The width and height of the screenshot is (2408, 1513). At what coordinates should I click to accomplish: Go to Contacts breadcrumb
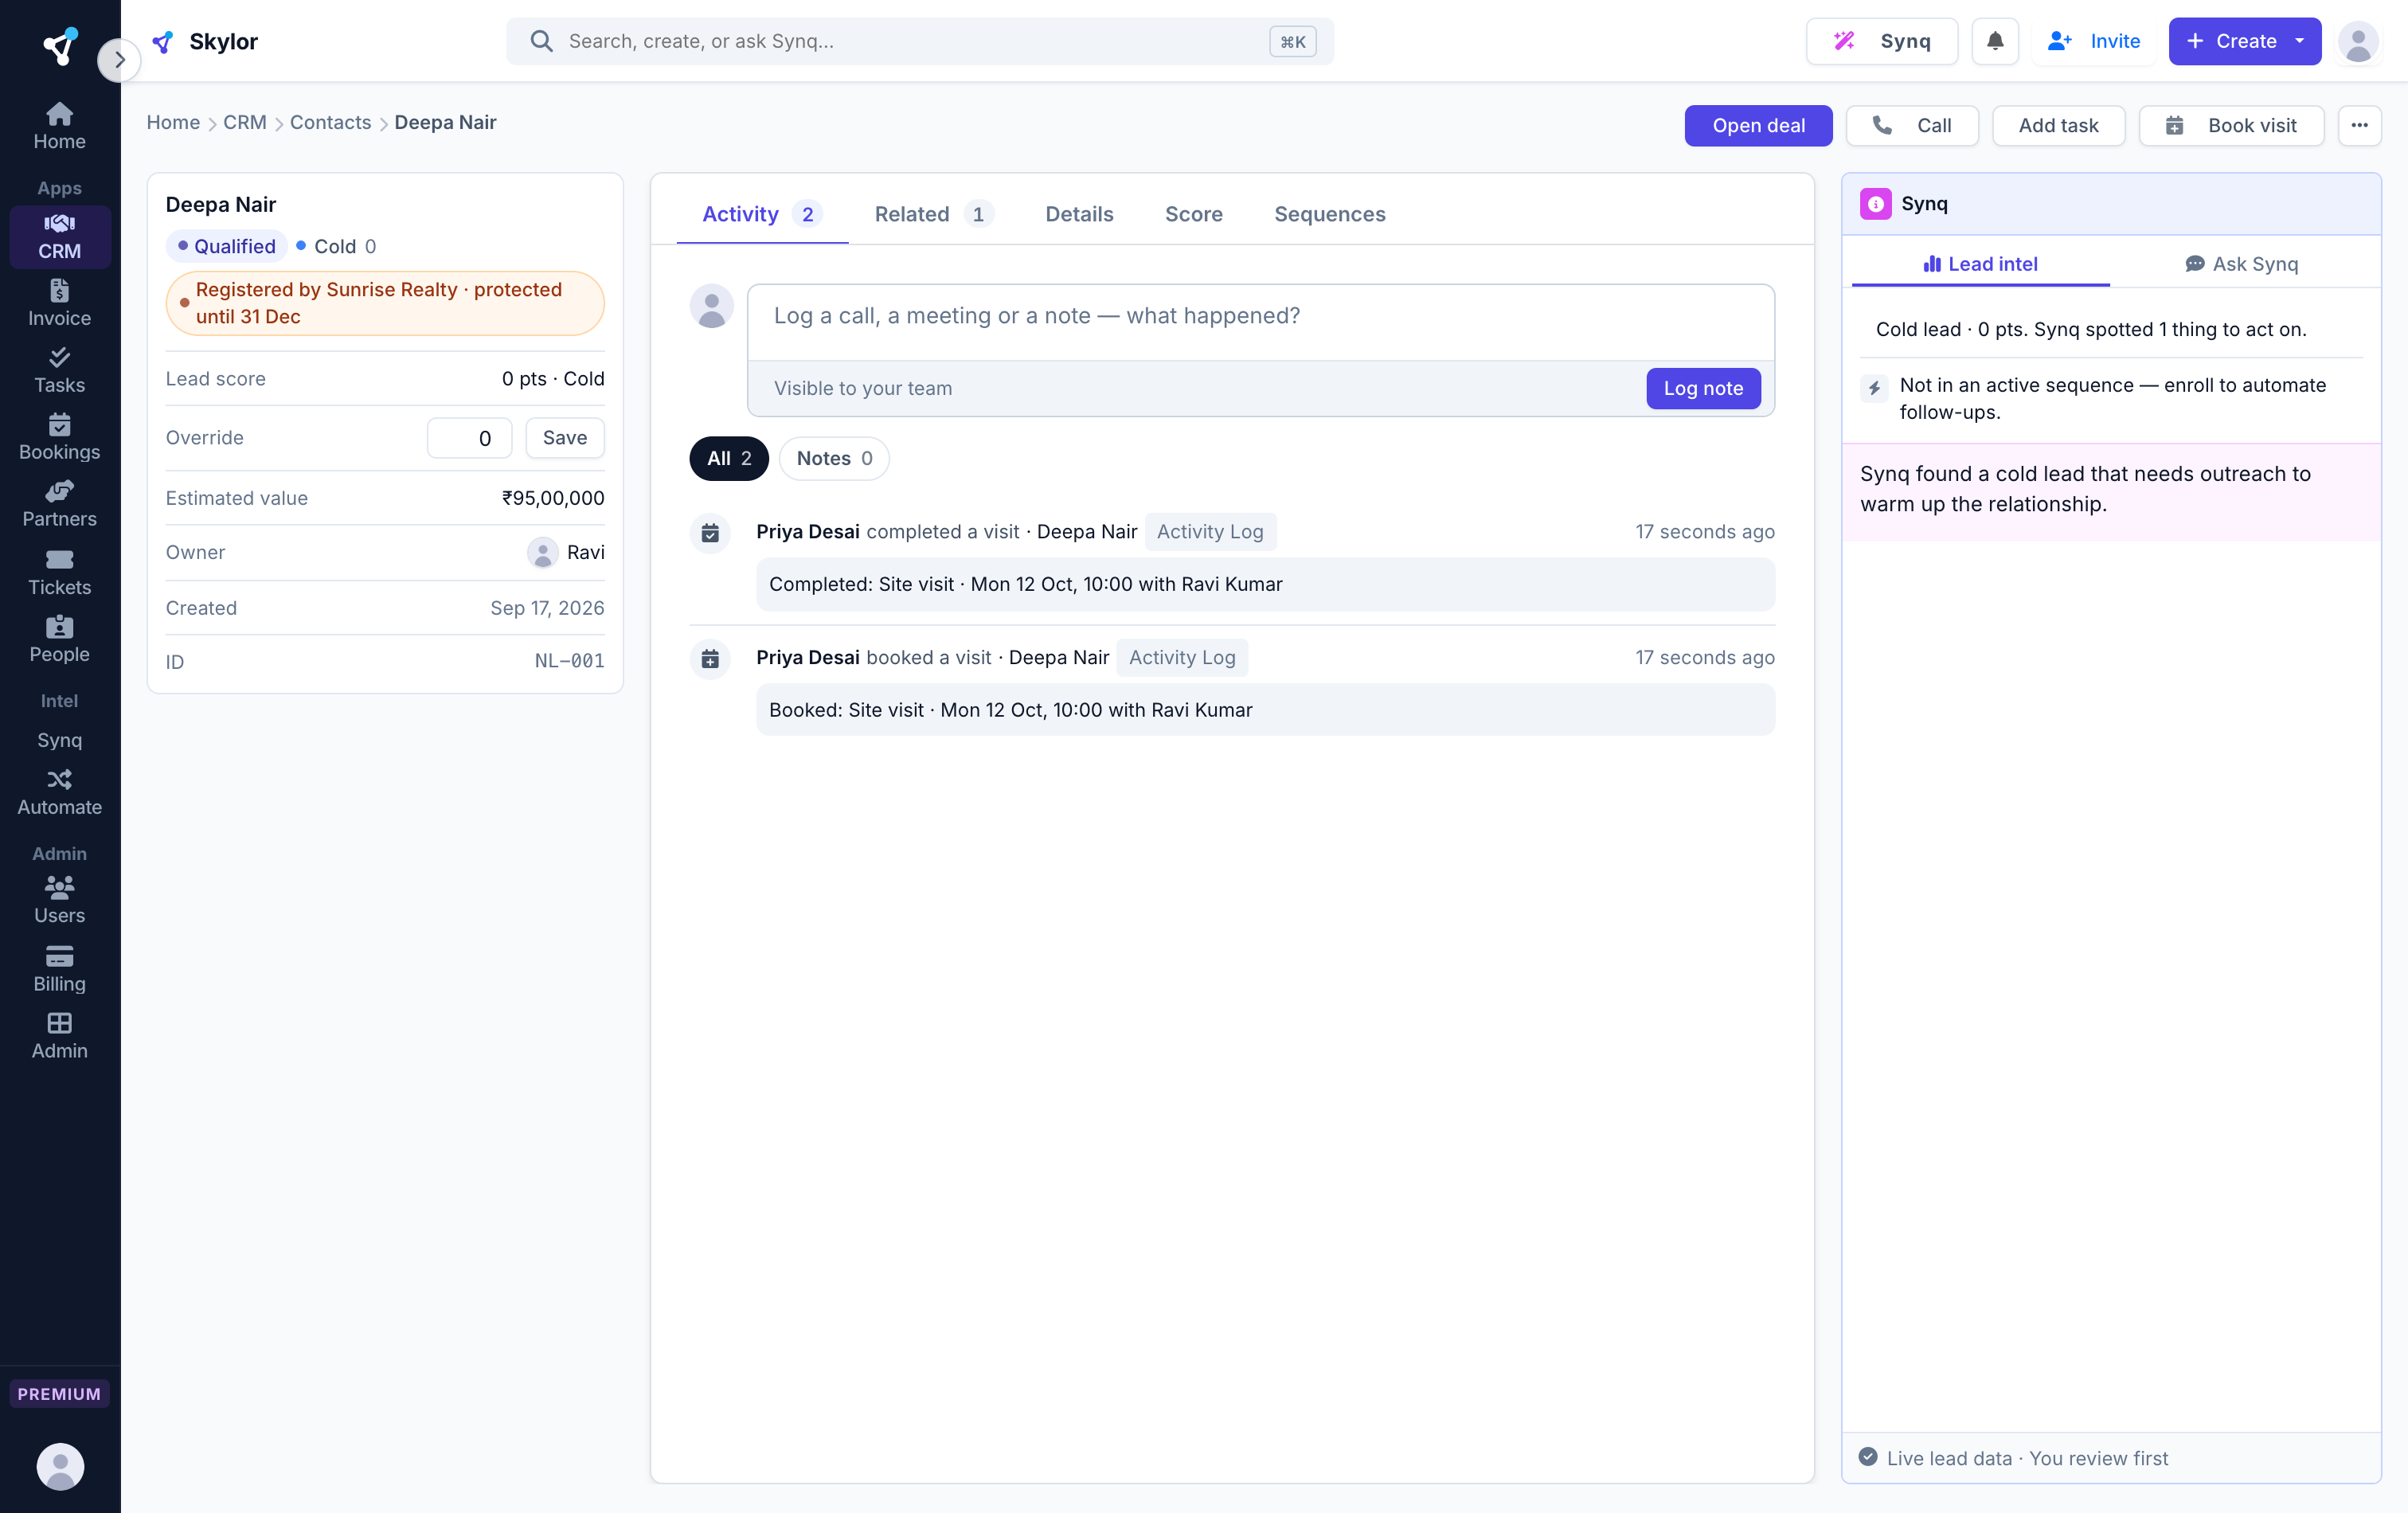(x=330, y=122)
